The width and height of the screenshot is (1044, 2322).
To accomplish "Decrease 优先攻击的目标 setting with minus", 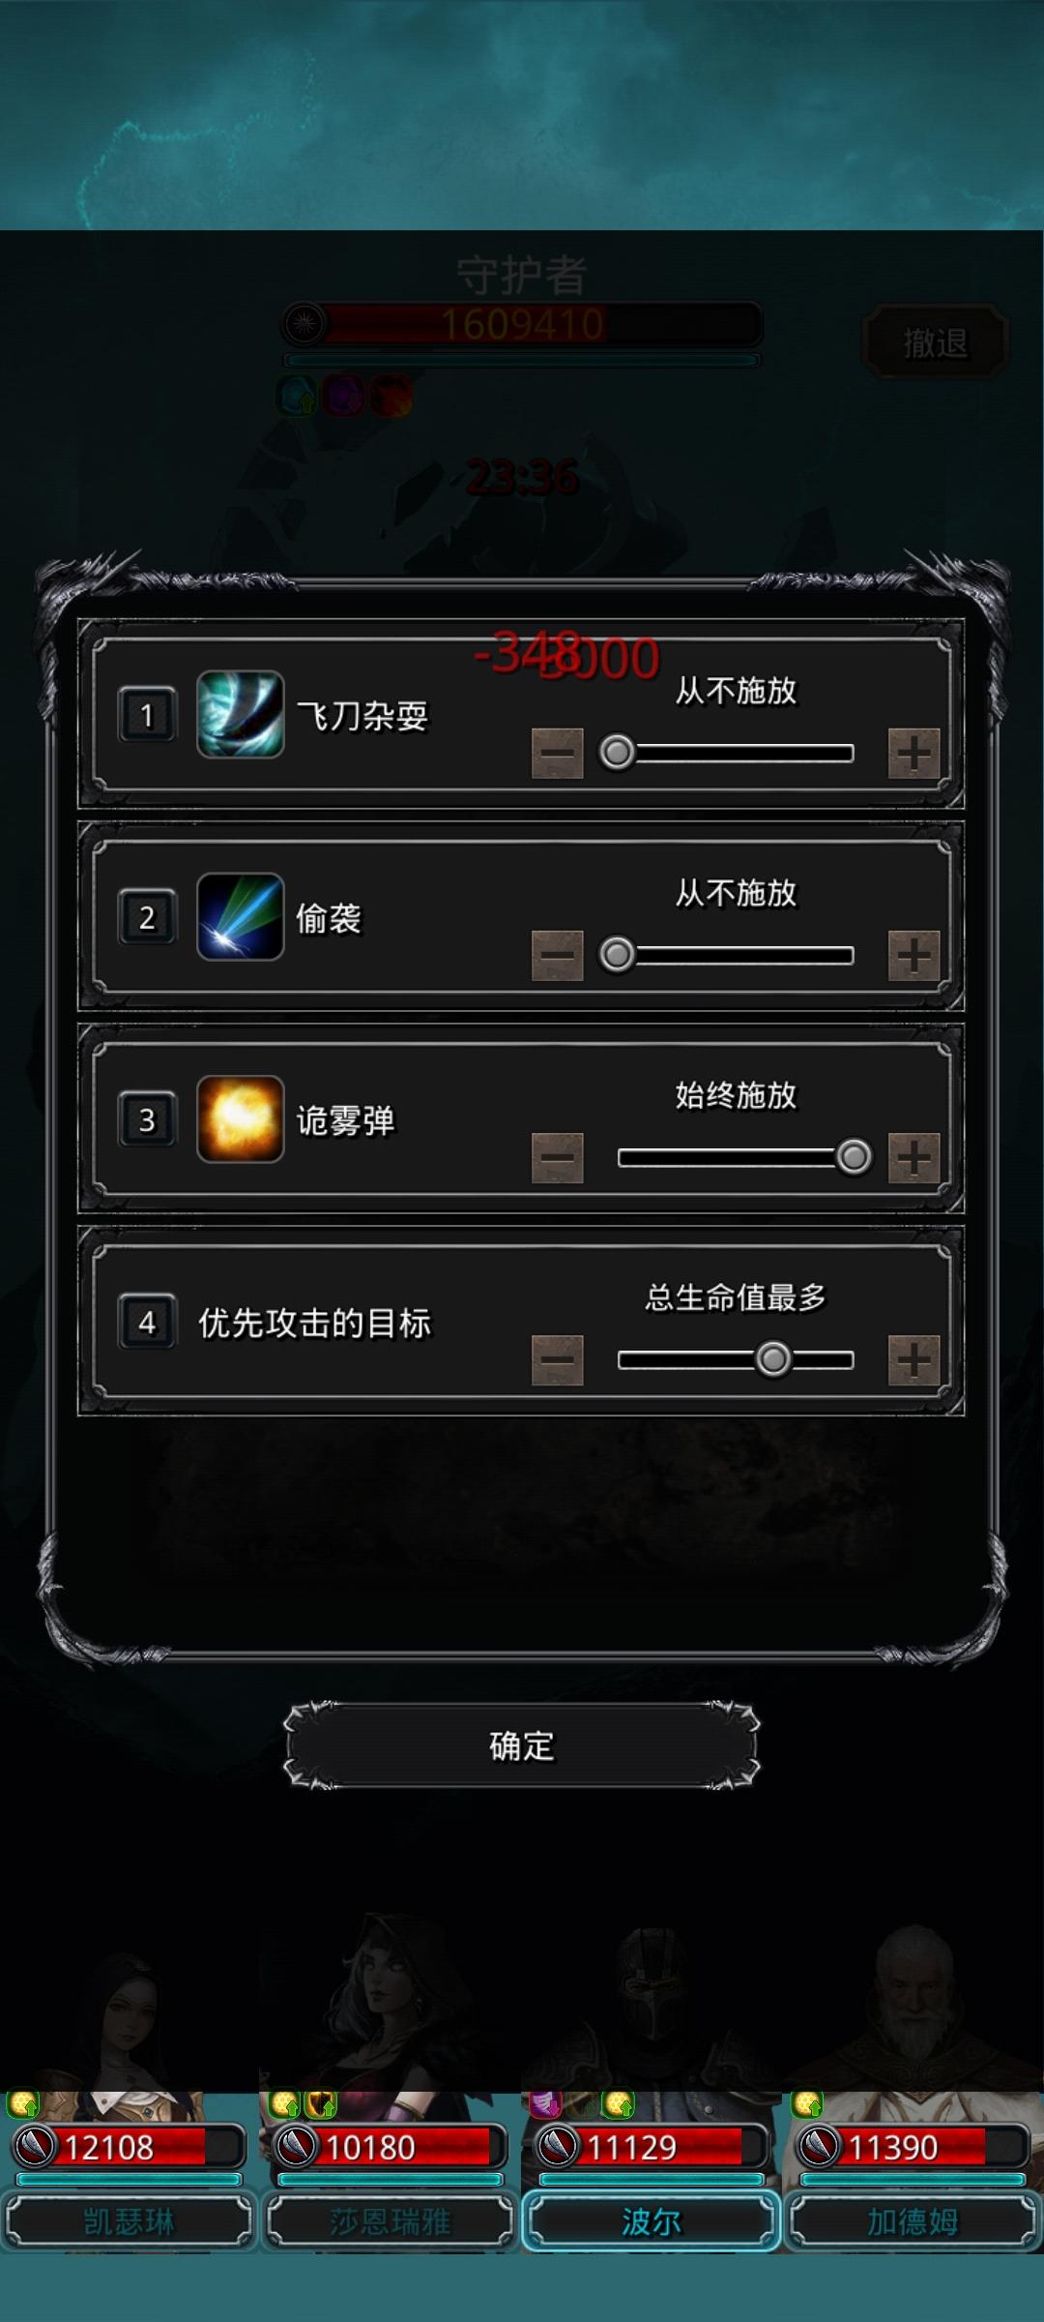I will pos(558,1359).
